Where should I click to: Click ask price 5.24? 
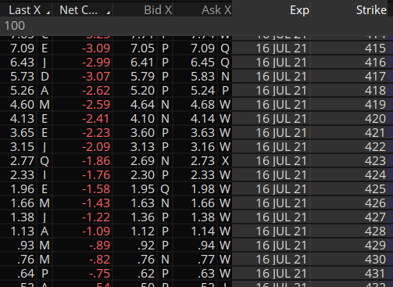(x=203, y=91)
